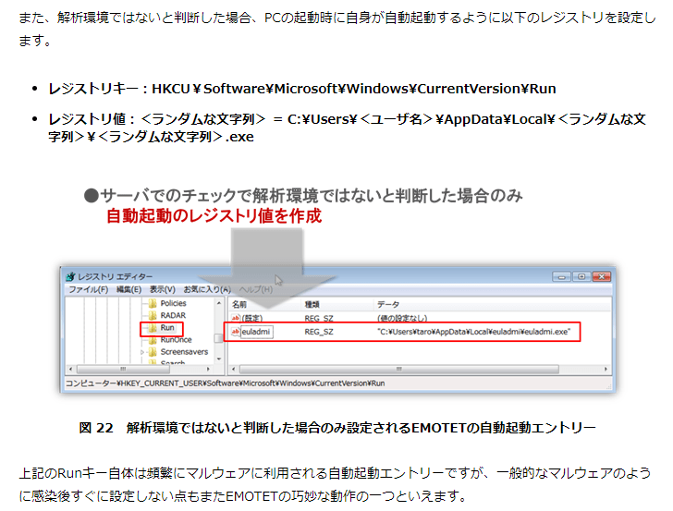Open the ファイル(F) menu
Screen dimensions: 673x511
pyautogui.click(x=88, y=289)
